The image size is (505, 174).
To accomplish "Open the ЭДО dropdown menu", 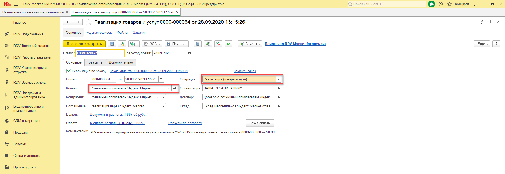I will click(x=152, y=44).
